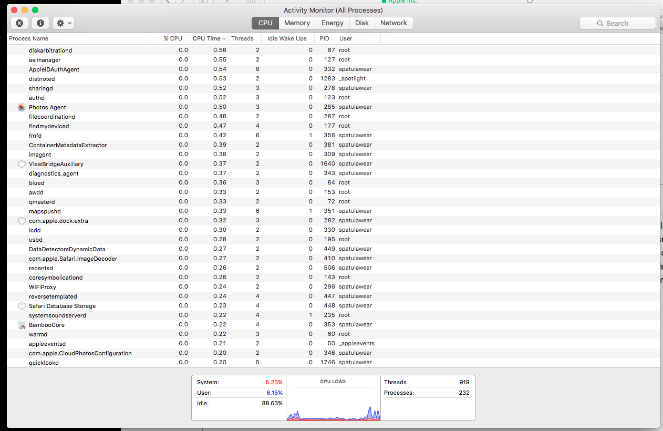This screenshot has width=663, height=431.
Task: Select the blued process row
Action: coord(333,183)
